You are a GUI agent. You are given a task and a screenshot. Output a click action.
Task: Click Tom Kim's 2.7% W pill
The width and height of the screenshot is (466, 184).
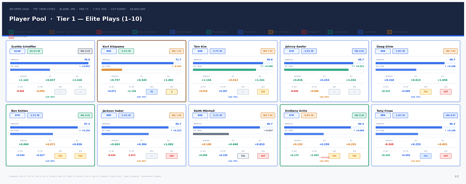pyautogui.click(x=218, y=51)
